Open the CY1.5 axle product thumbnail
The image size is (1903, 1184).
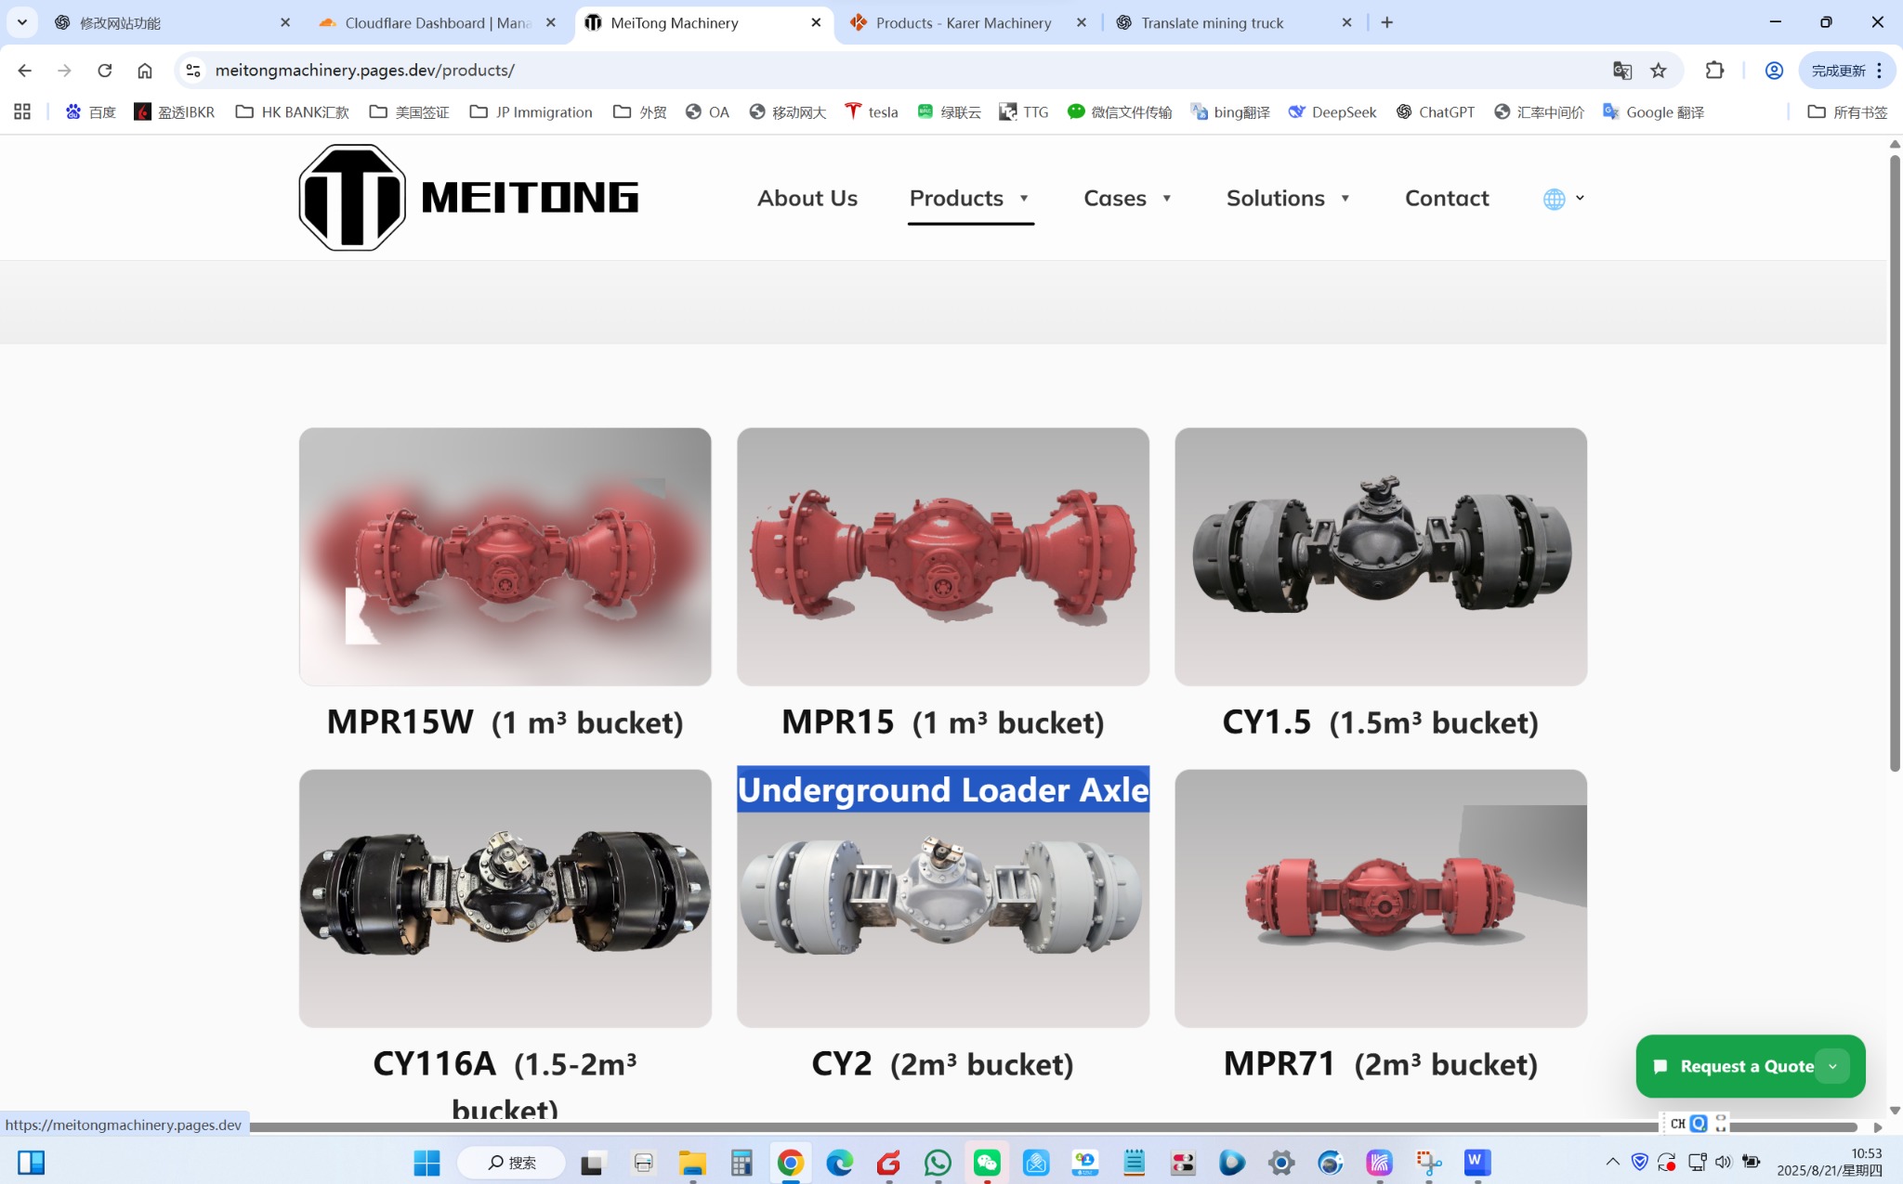1381,556
